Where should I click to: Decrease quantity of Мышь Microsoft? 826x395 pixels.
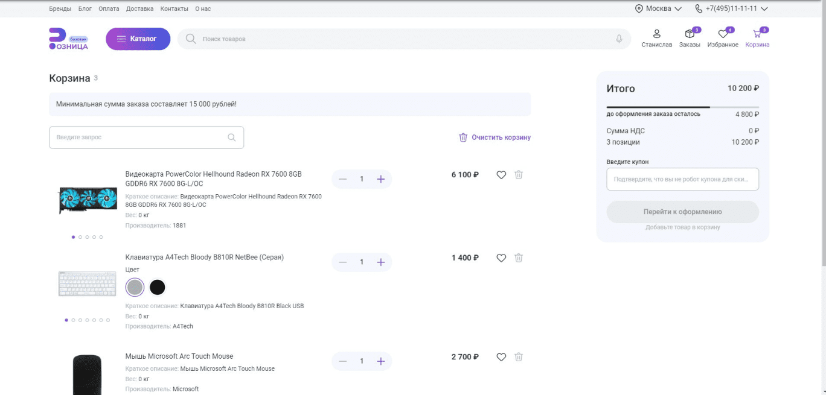point(343,361)
